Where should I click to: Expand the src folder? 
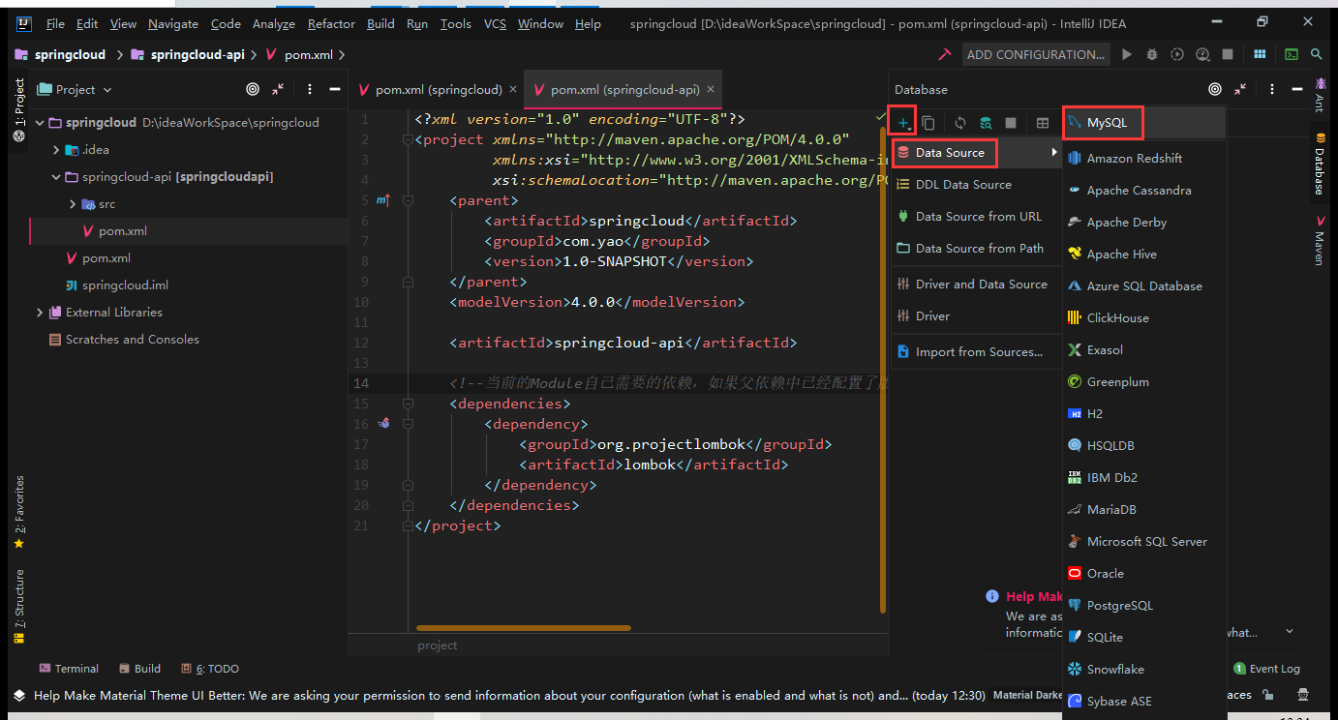click(x=74, y=204)
